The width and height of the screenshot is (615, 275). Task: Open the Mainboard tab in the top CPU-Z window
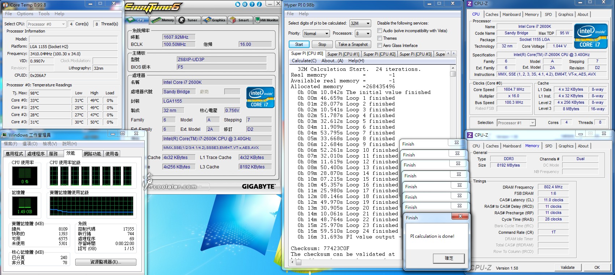[512, 14]
